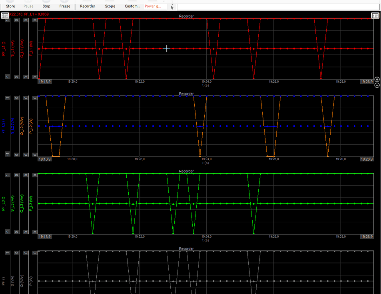Click the Recorder title above the green L3 chart
Image resolution: width=381 pixels, height=294 pixels.
click(186, 171)
